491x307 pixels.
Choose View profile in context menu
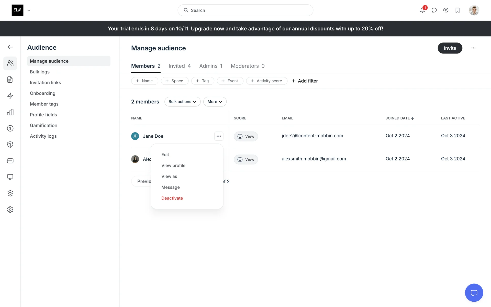pos(173,166)
